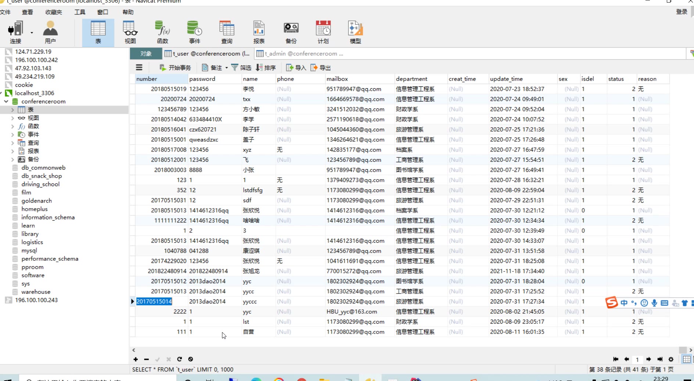Click the refresh icon below the grid
The width and height of the screenshot is (694, 381).
coord(179,359)
